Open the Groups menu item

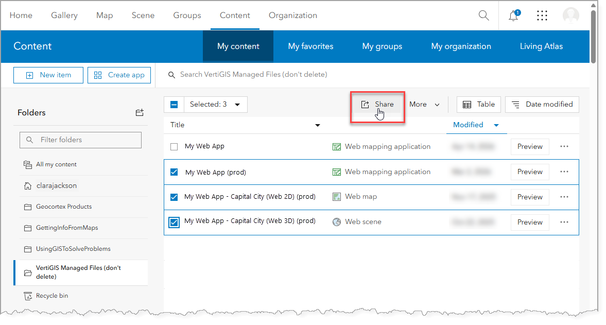[187, 15]
